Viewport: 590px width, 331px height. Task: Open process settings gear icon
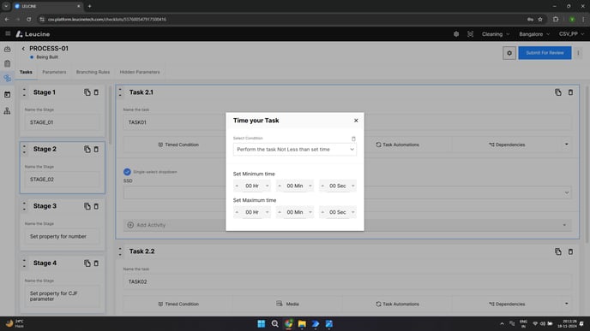click(x=509, y=53)
